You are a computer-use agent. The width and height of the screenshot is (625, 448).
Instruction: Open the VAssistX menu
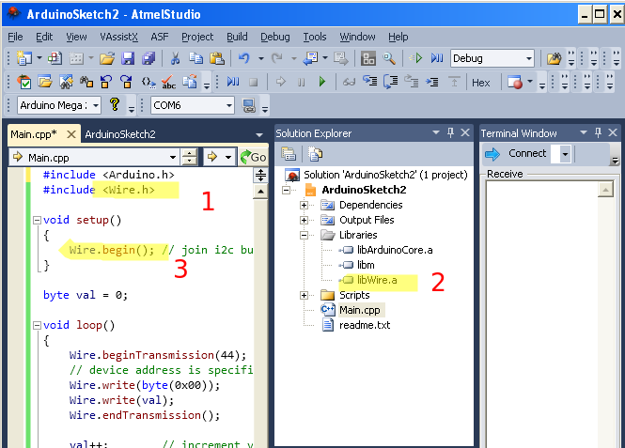tap(118, 37)
